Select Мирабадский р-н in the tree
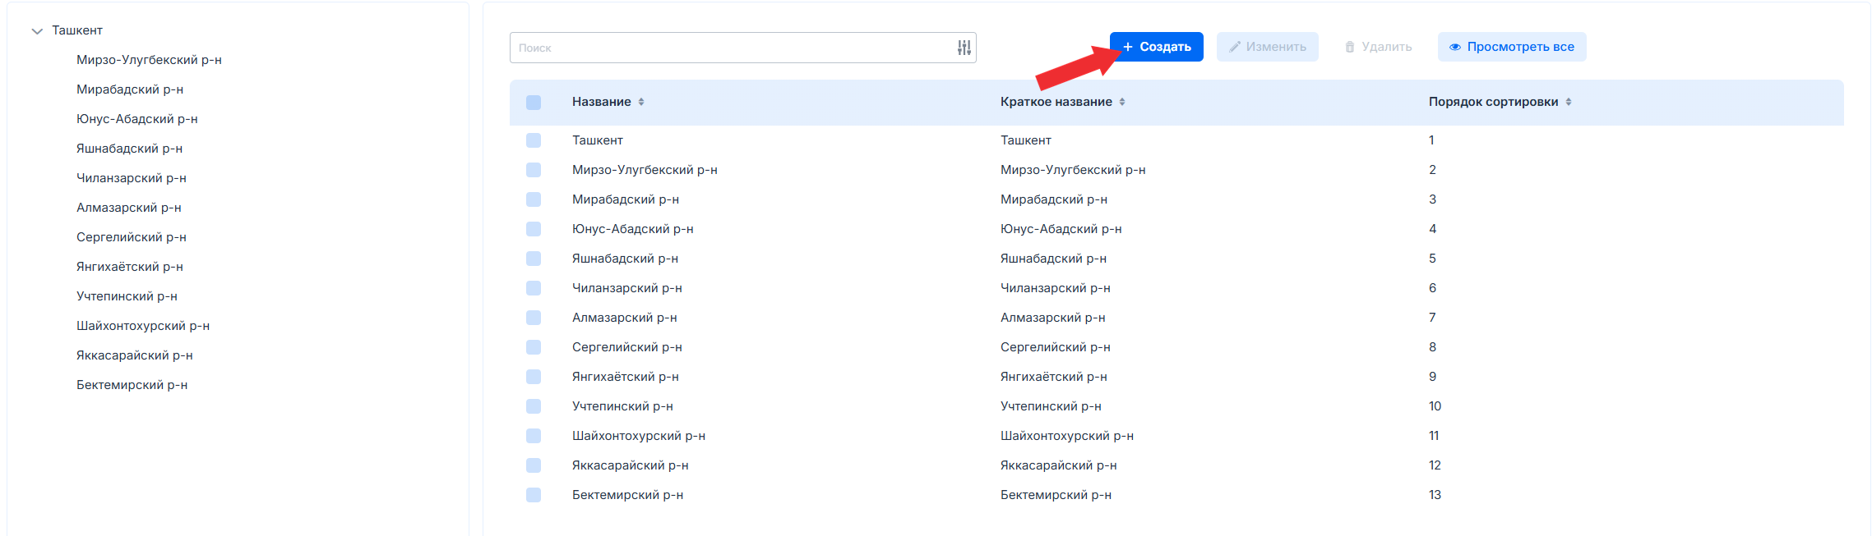This screenshot has width=1872, height=536. coord(130,89)
